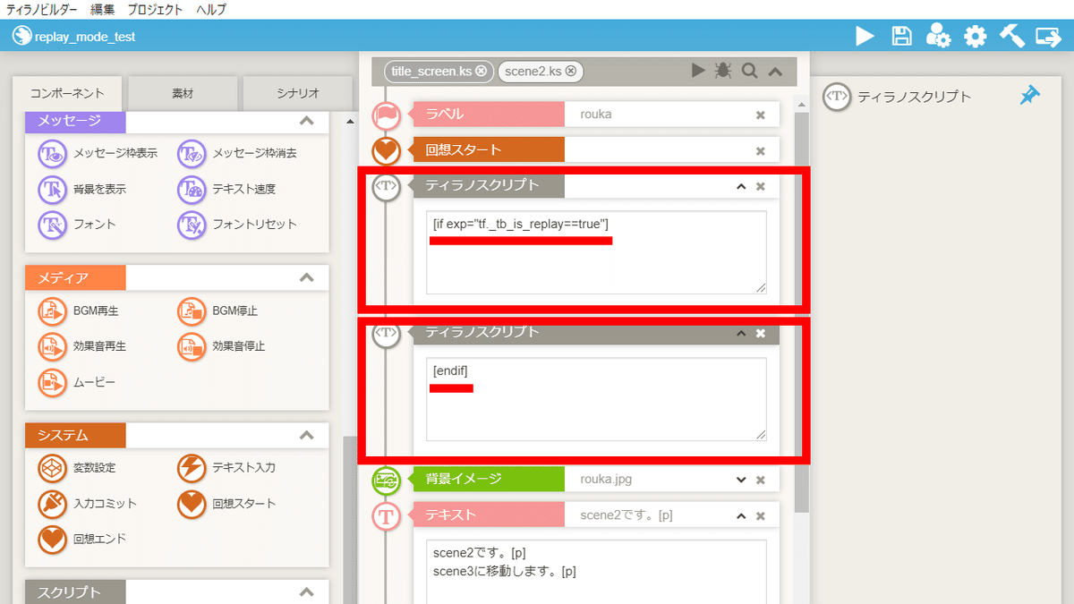The image size is (1074, 604).
Task: Add テキスト速度 component
Action: (x=226, y=189)
